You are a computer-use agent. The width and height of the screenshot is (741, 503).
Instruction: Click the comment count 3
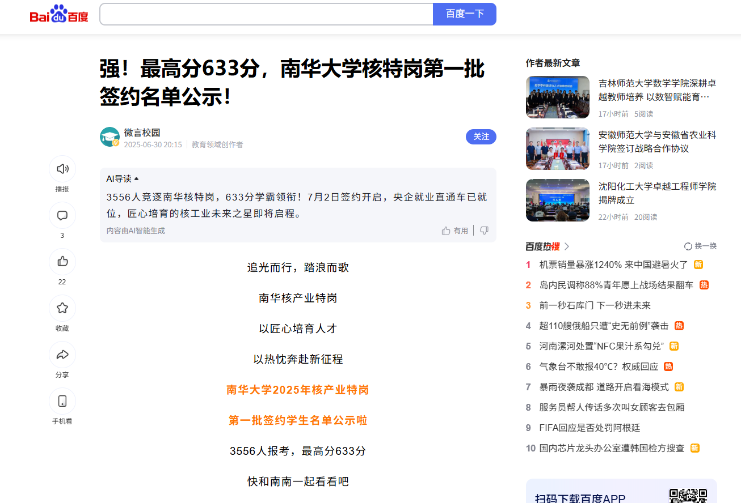click(62, 236)
